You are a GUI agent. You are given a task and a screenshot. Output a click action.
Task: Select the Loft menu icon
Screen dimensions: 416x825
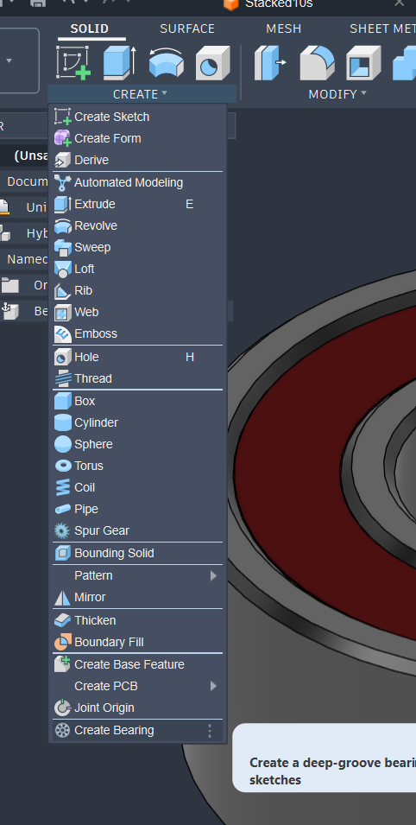coord(63,269)
